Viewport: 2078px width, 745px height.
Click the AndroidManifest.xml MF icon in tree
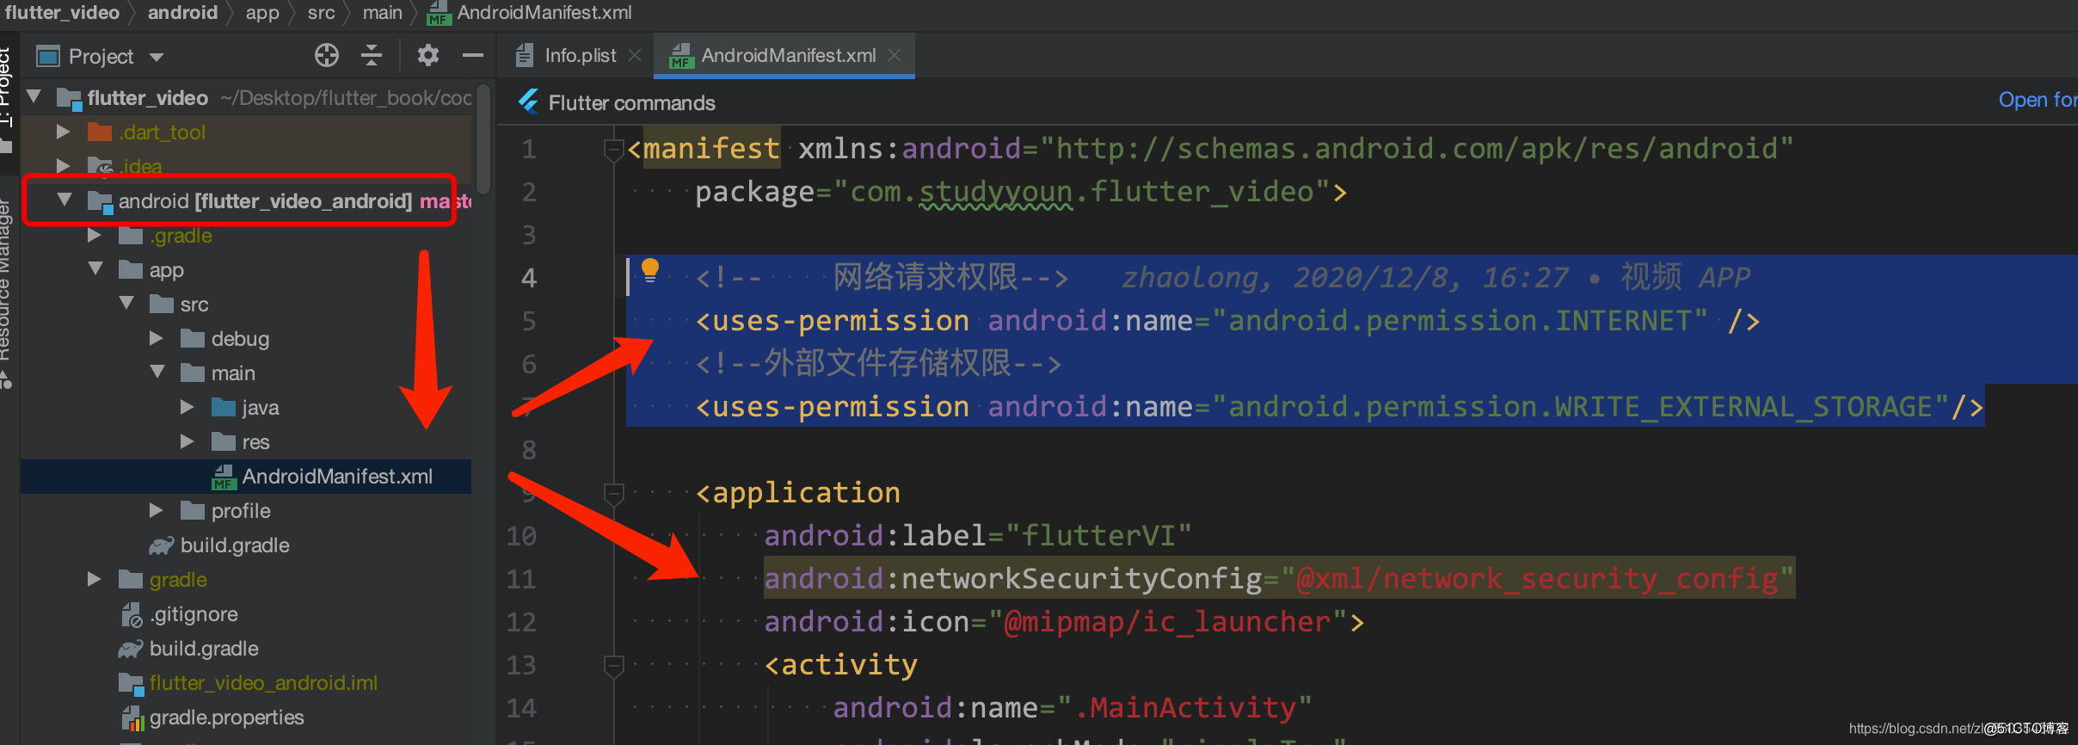[x=224, y=477]
